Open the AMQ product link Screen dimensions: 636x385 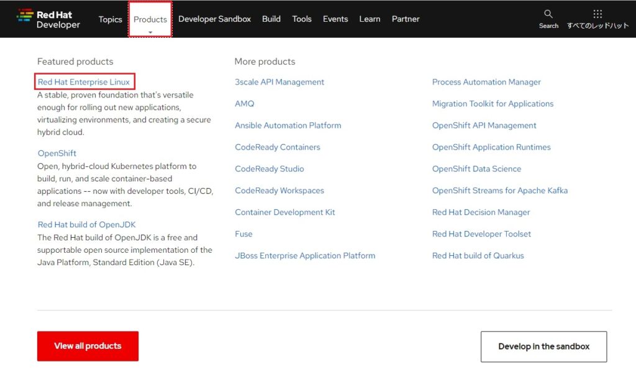(245, 104)
